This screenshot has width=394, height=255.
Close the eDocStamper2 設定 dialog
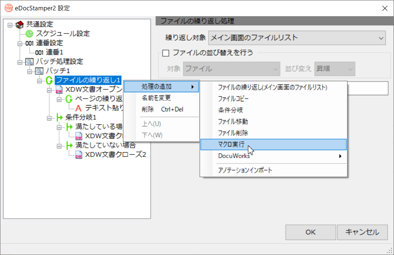click(385, 8)
